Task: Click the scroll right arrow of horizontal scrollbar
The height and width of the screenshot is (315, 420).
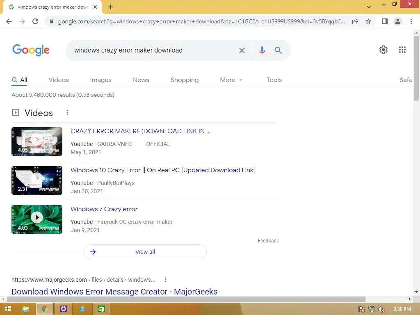Action: click(410, 299)
